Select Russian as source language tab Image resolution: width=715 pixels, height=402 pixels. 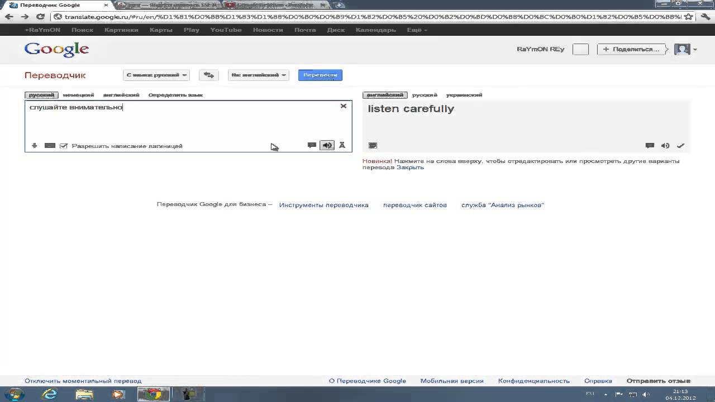click(41, 95)
